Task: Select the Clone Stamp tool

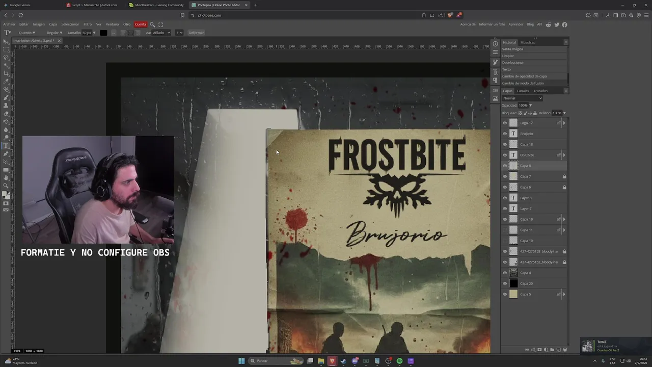Action: tap(6, 106)
